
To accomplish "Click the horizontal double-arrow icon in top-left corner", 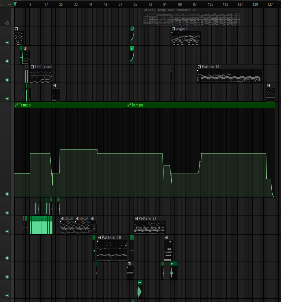I will tap(9, 4).
